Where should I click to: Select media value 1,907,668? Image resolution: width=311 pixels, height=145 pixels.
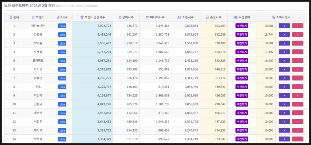(x=163, y=52)
